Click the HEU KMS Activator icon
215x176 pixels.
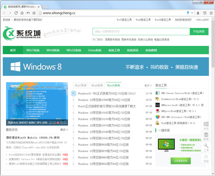(158, 117)
